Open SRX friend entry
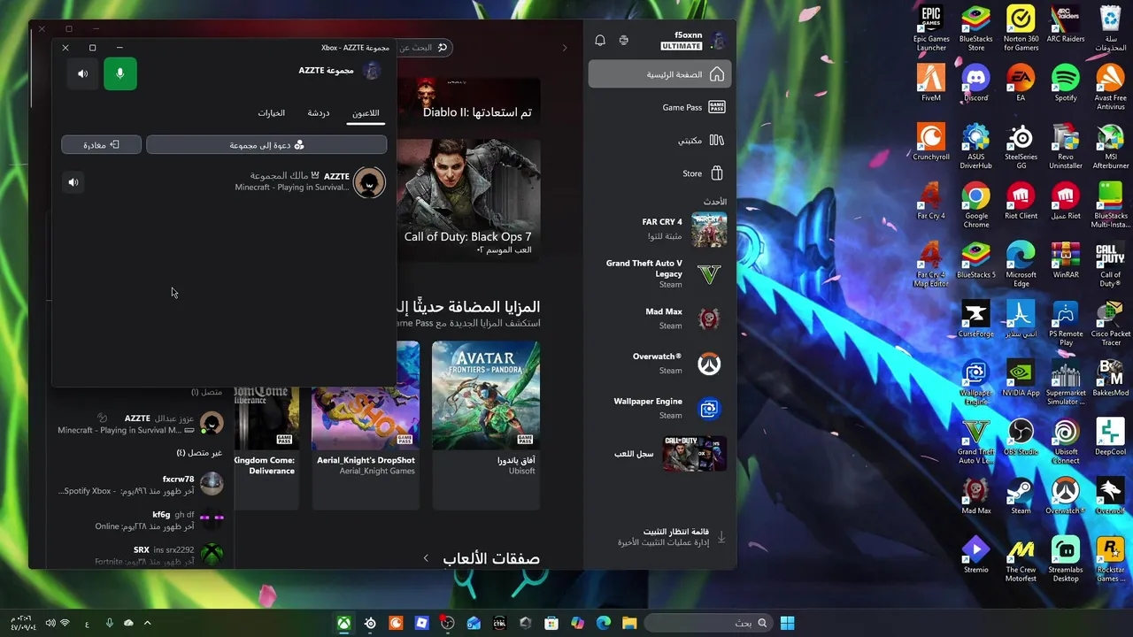 point(141,556)
